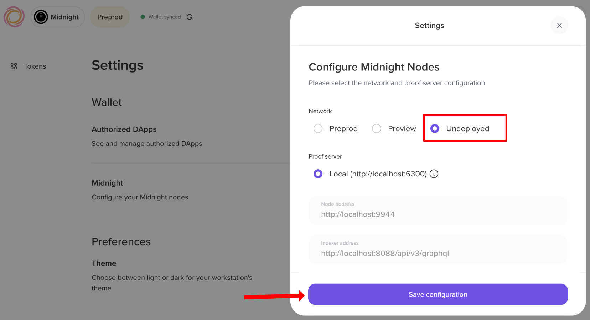Screen dimensions: 590x320
Task: Open the Midnight network selector pill
Action: point(58,17)
